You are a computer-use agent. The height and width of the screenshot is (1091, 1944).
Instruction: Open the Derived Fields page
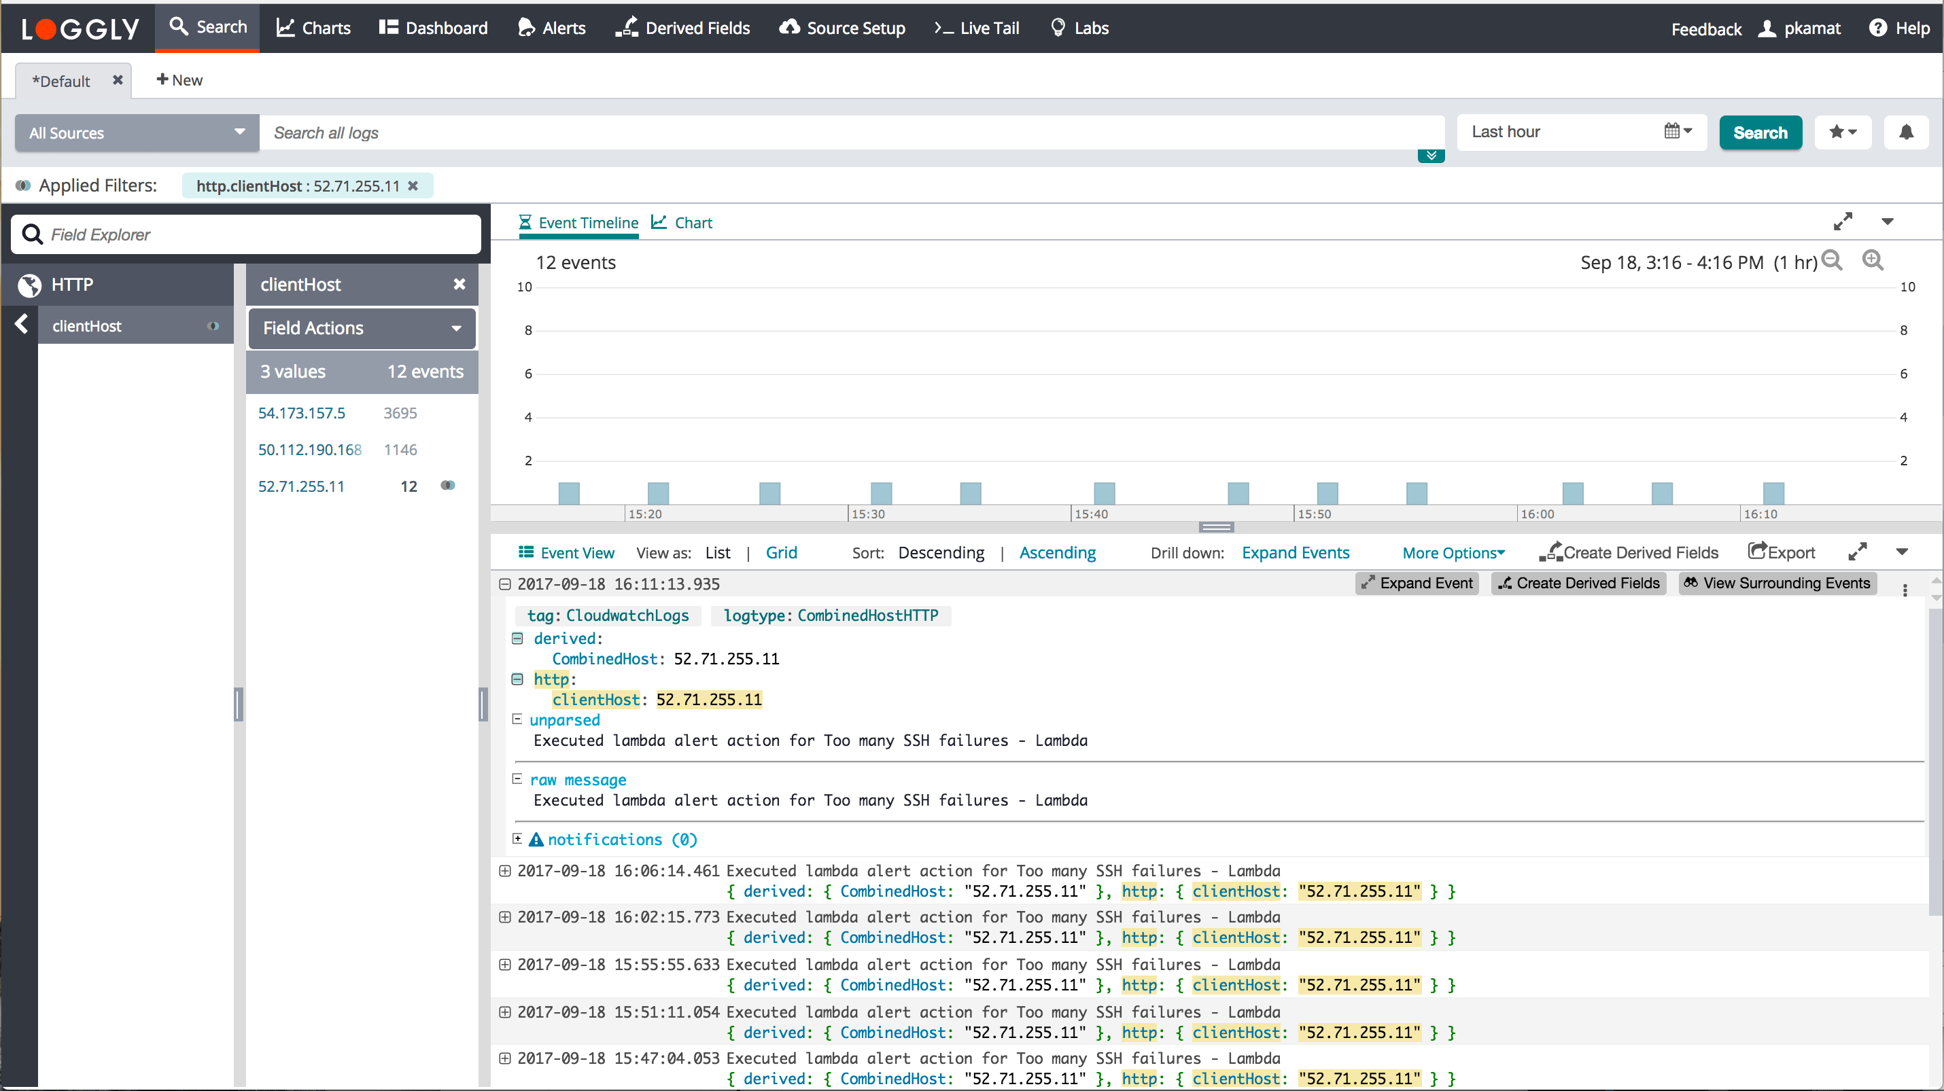tap(682, 28)
